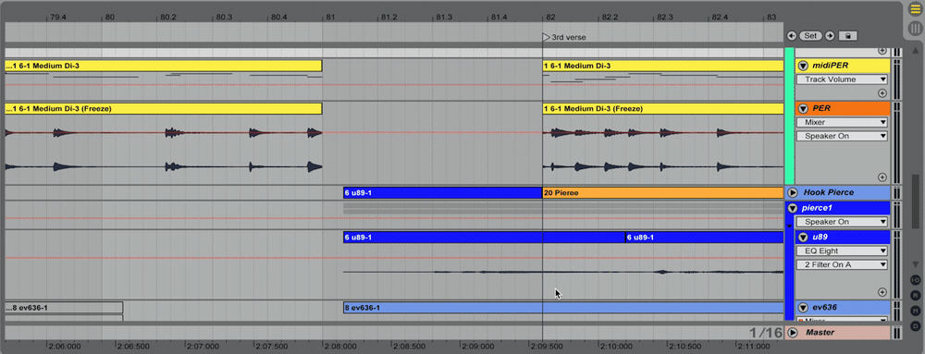Unfold the Hook Pierce track
The image size is (925, 354).
pos(793,192)
